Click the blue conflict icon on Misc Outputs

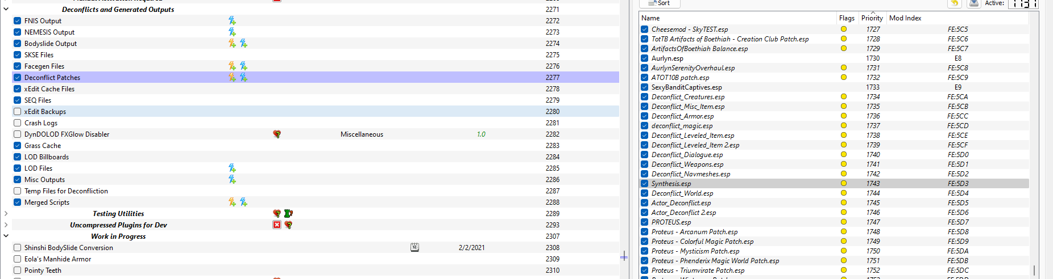click(x=232, y=180)
